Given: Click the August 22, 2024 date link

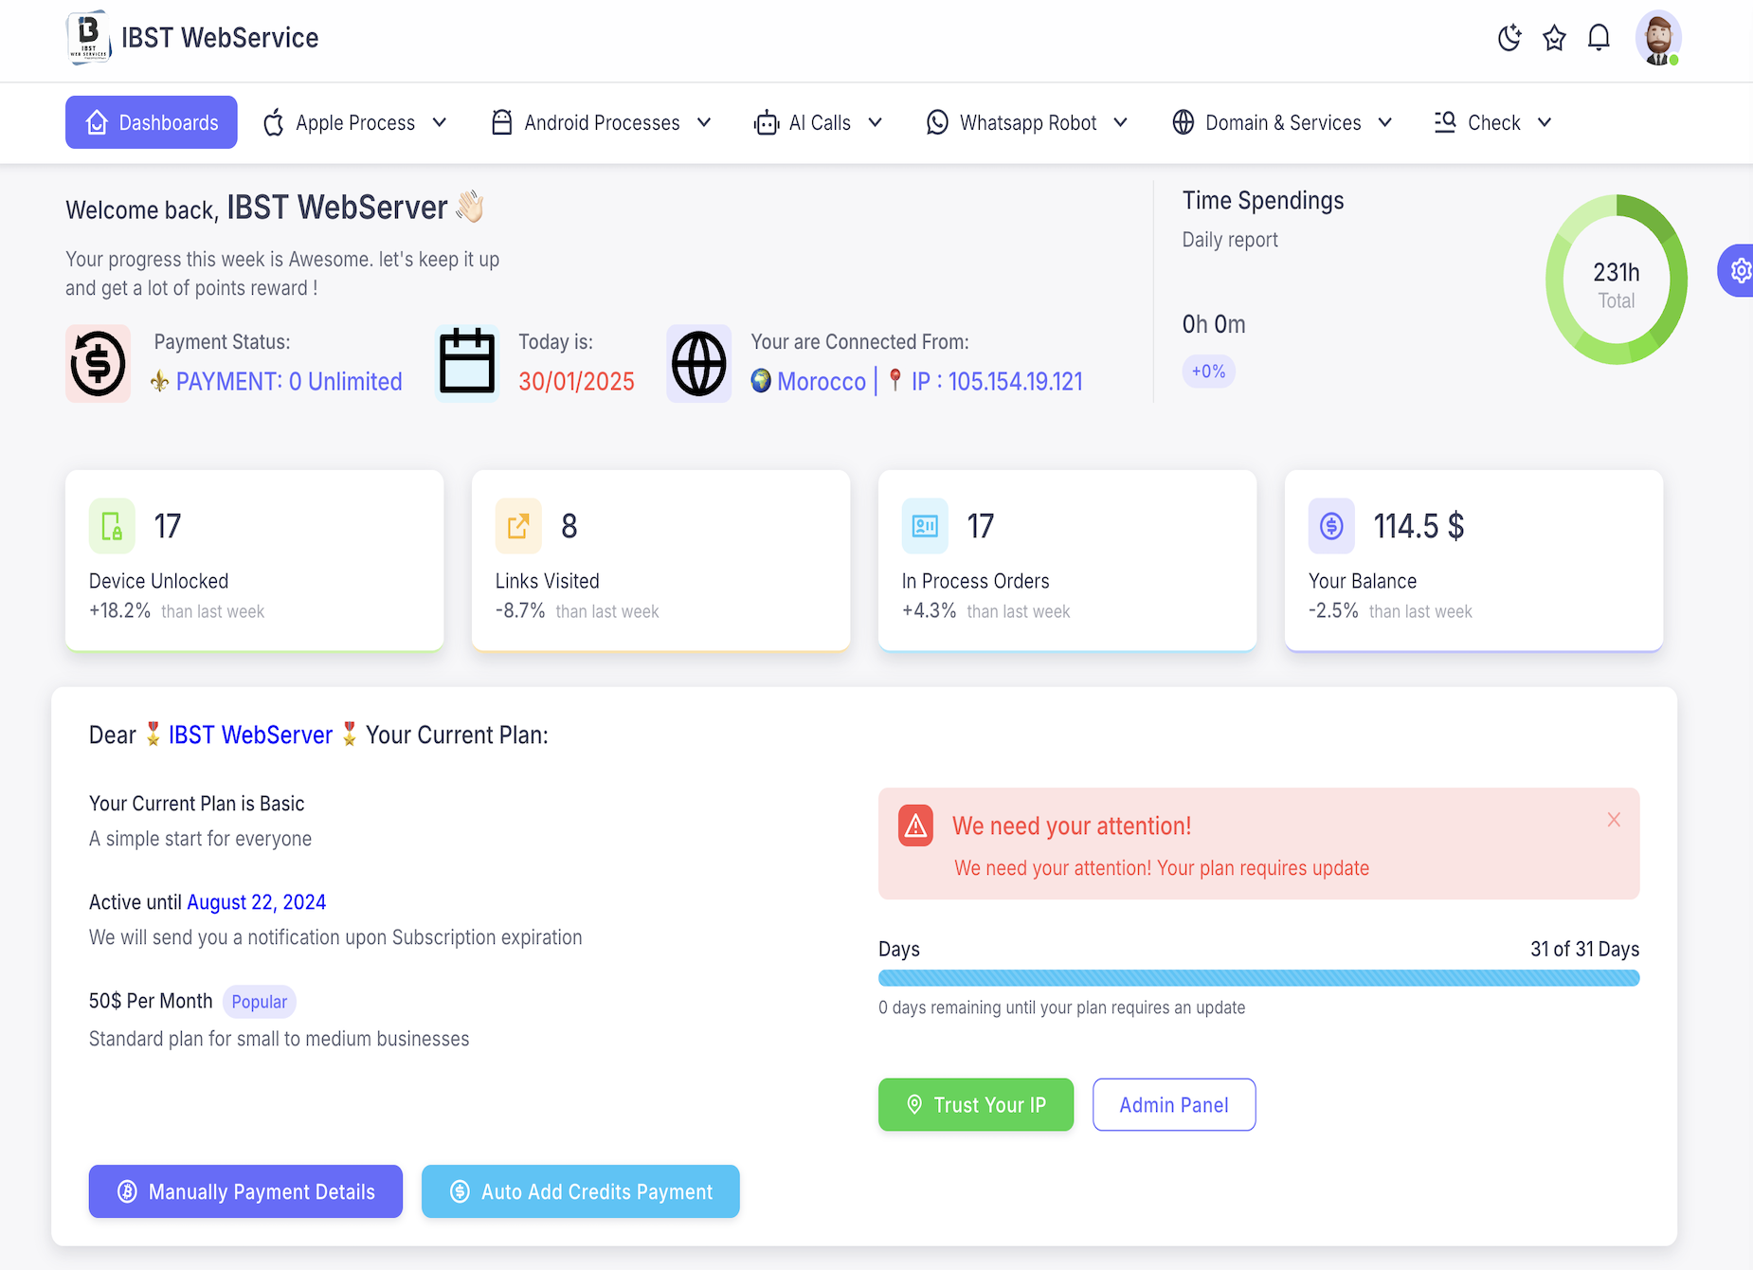Looking at the screenshot, I should coord(256,901).
